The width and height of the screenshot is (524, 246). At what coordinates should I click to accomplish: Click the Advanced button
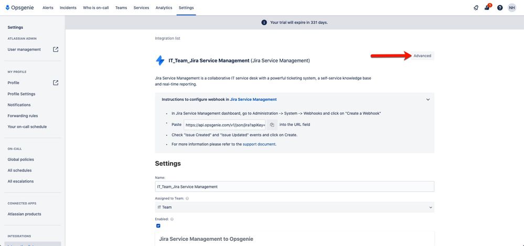(422, 56)
